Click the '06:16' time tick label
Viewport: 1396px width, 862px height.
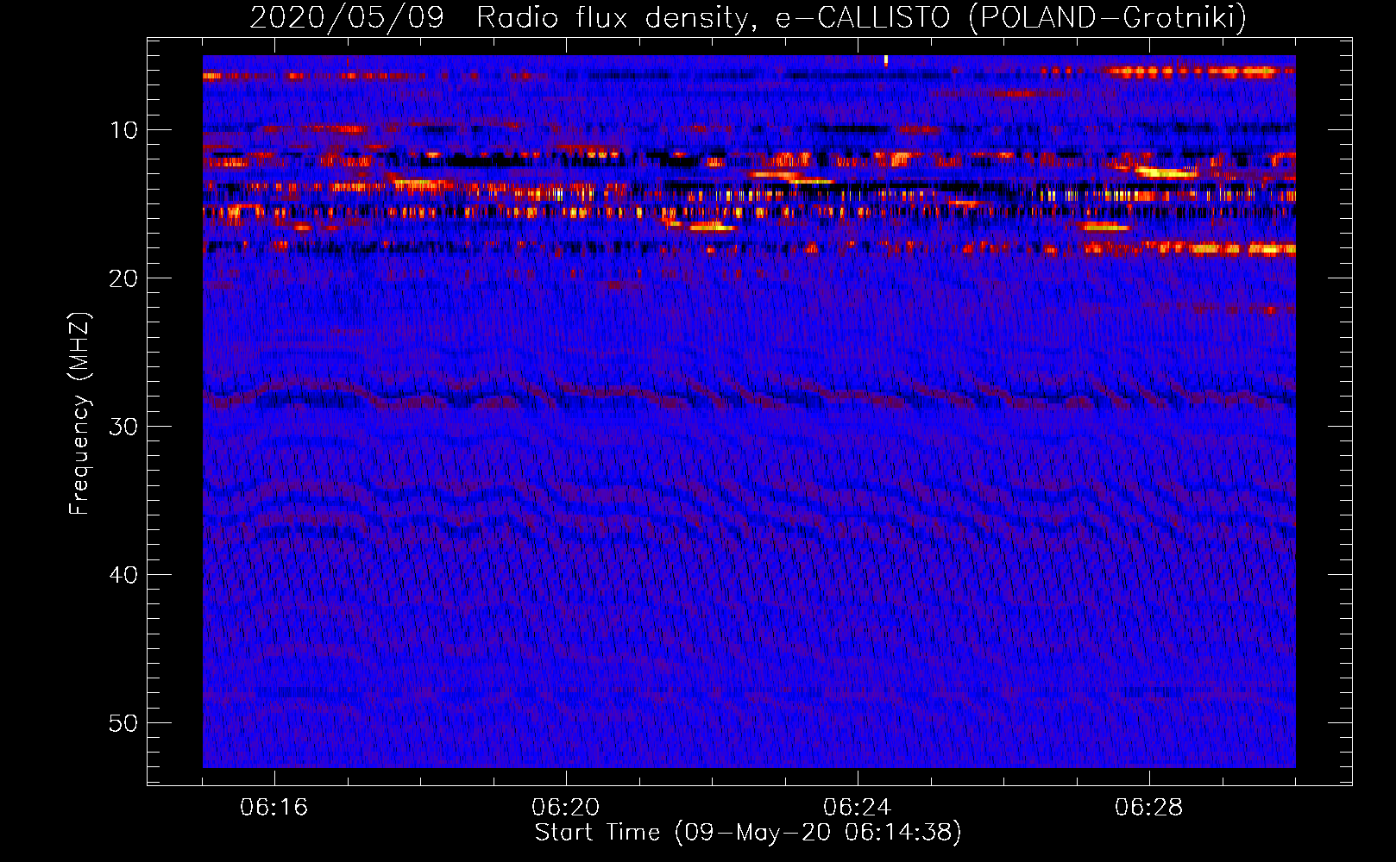tap(274, 808)
